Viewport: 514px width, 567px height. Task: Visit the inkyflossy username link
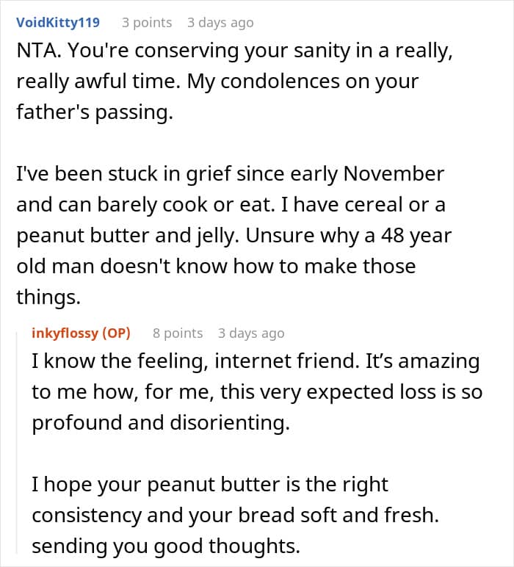tap(64, 333)
